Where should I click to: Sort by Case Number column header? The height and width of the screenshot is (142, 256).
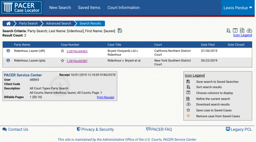click(70, 45)
